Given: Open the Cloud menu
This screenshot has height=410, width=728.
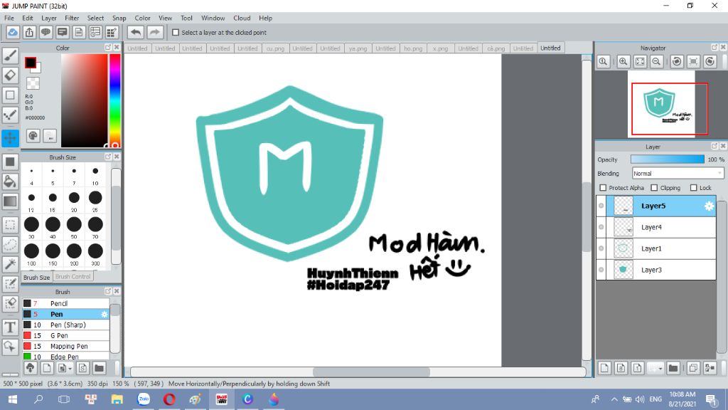Looking at the screenshot, I should point(242,18).
